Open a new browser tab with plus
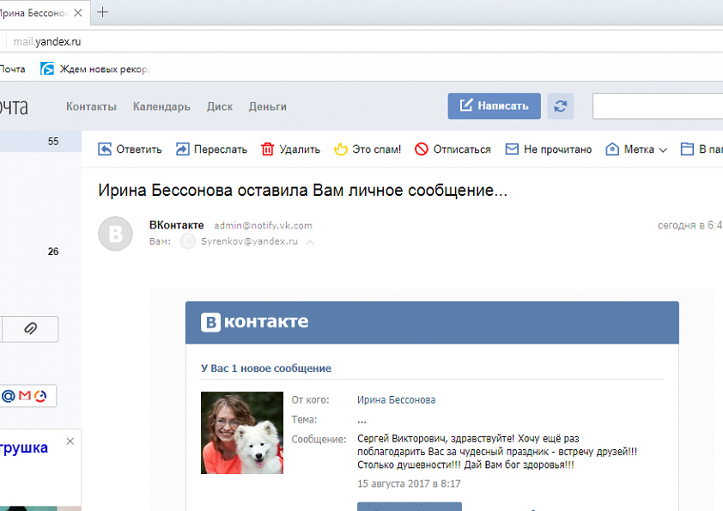 [103, 12]
